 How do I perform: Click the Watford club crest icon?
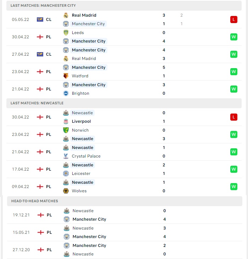pos(66,76)
